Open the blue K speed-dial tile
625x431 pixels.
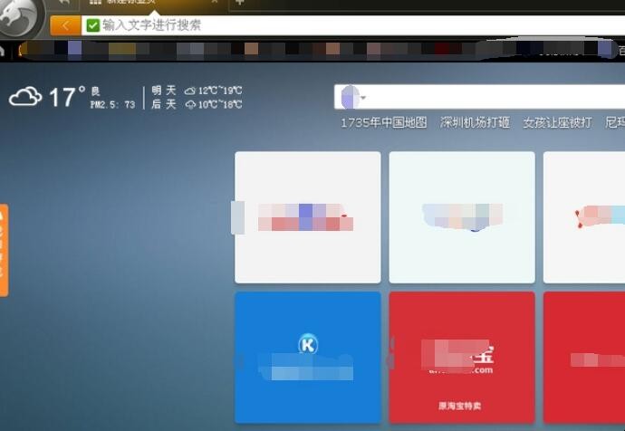(307, 357)
